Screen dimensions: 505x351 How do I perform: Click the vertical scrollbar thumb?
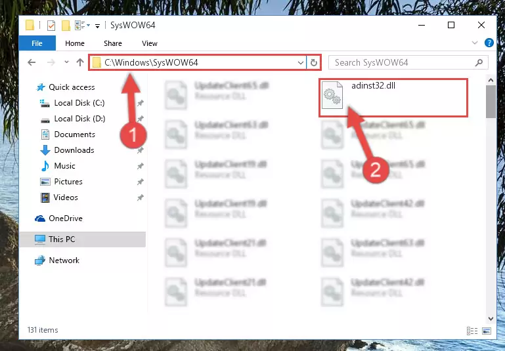point(491,102)
